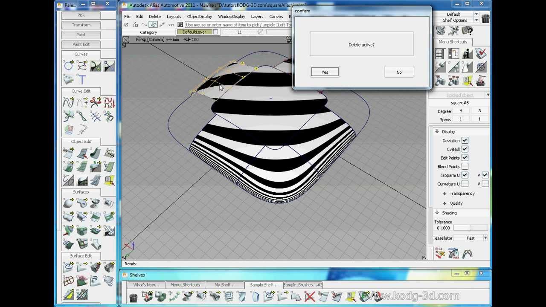Collapse the Shading section
The width and height of the screenshot is (546, 307).
(x=437, y=213)
